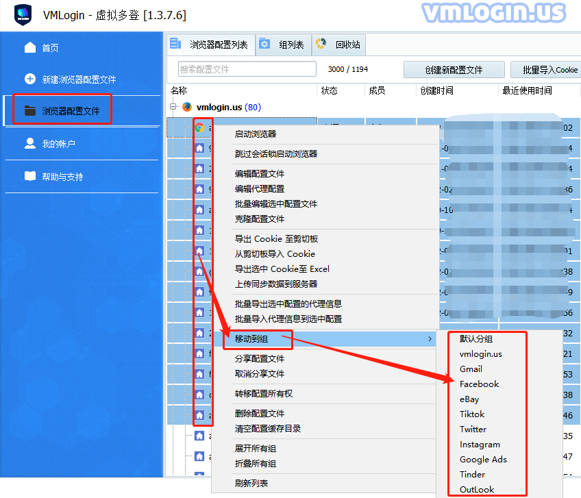Switch to the 组列表 tab
This screenshot has width=581, height=498.
[284, 45]
